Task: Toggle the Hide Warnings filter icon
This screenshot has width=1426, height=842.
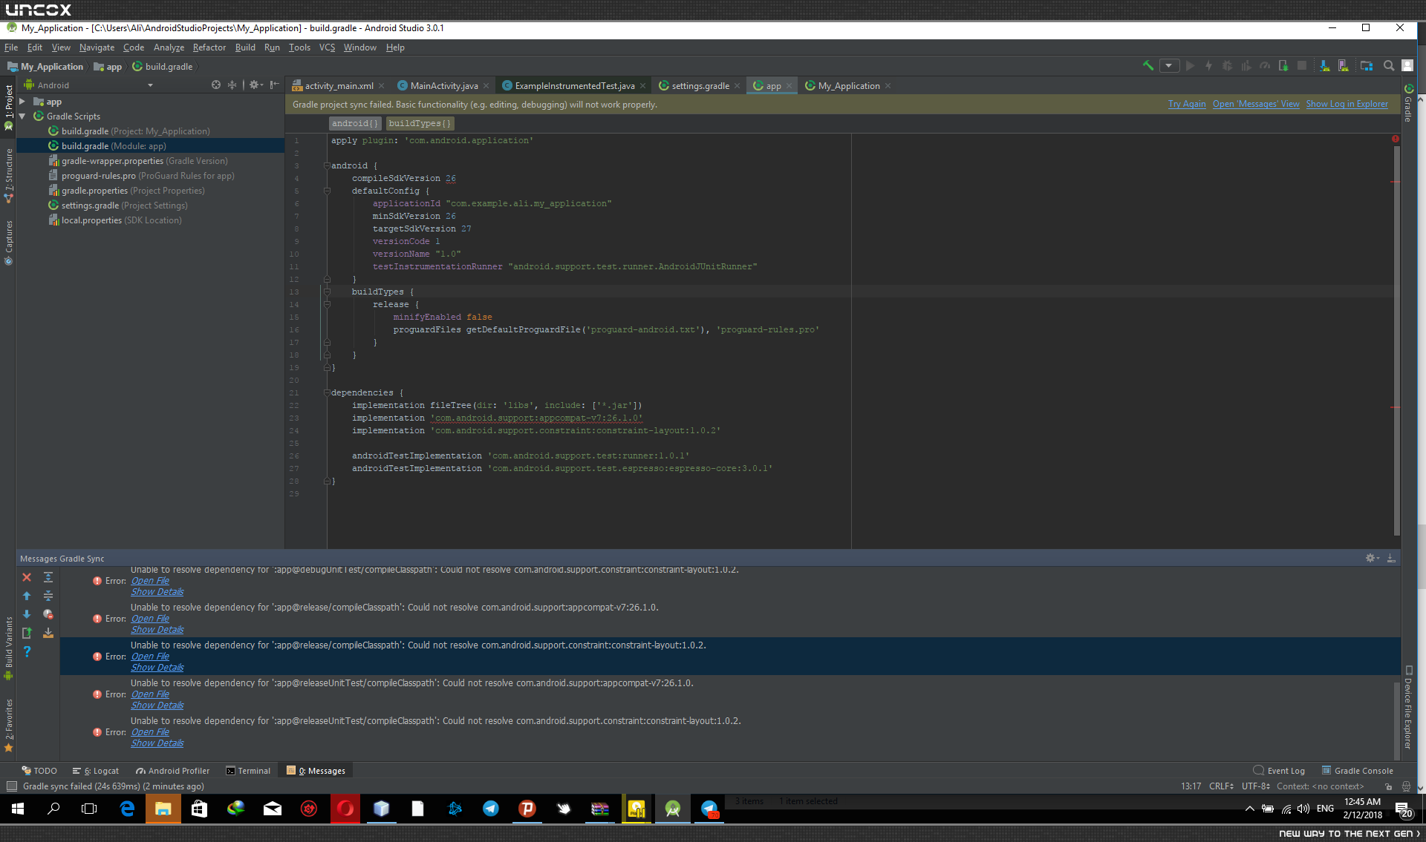Action: (x=48, y=614)
